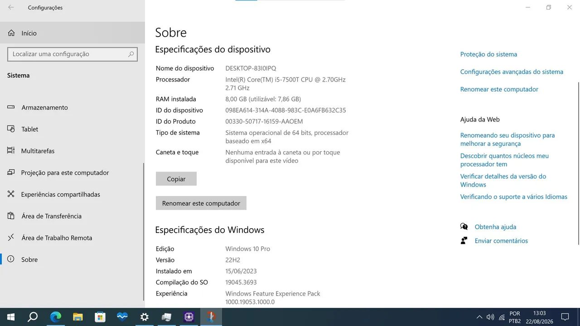Open taskbar search
Screen dimensions: 580x326
pos(33,317)
